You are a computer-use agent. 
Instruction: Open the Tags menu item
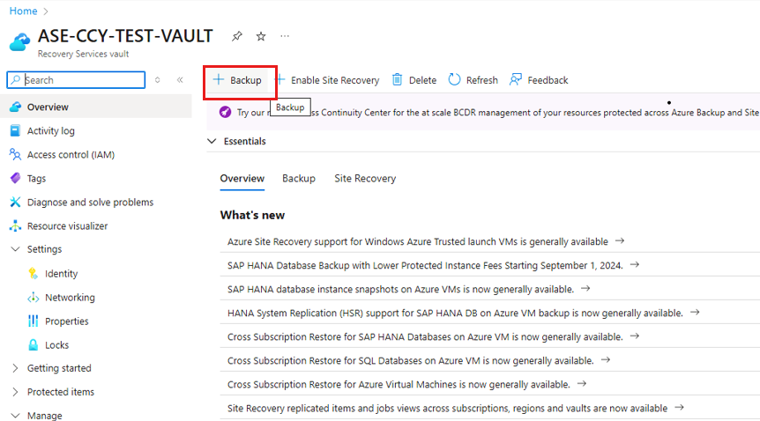pyautogui.click(x=36, y=178)
